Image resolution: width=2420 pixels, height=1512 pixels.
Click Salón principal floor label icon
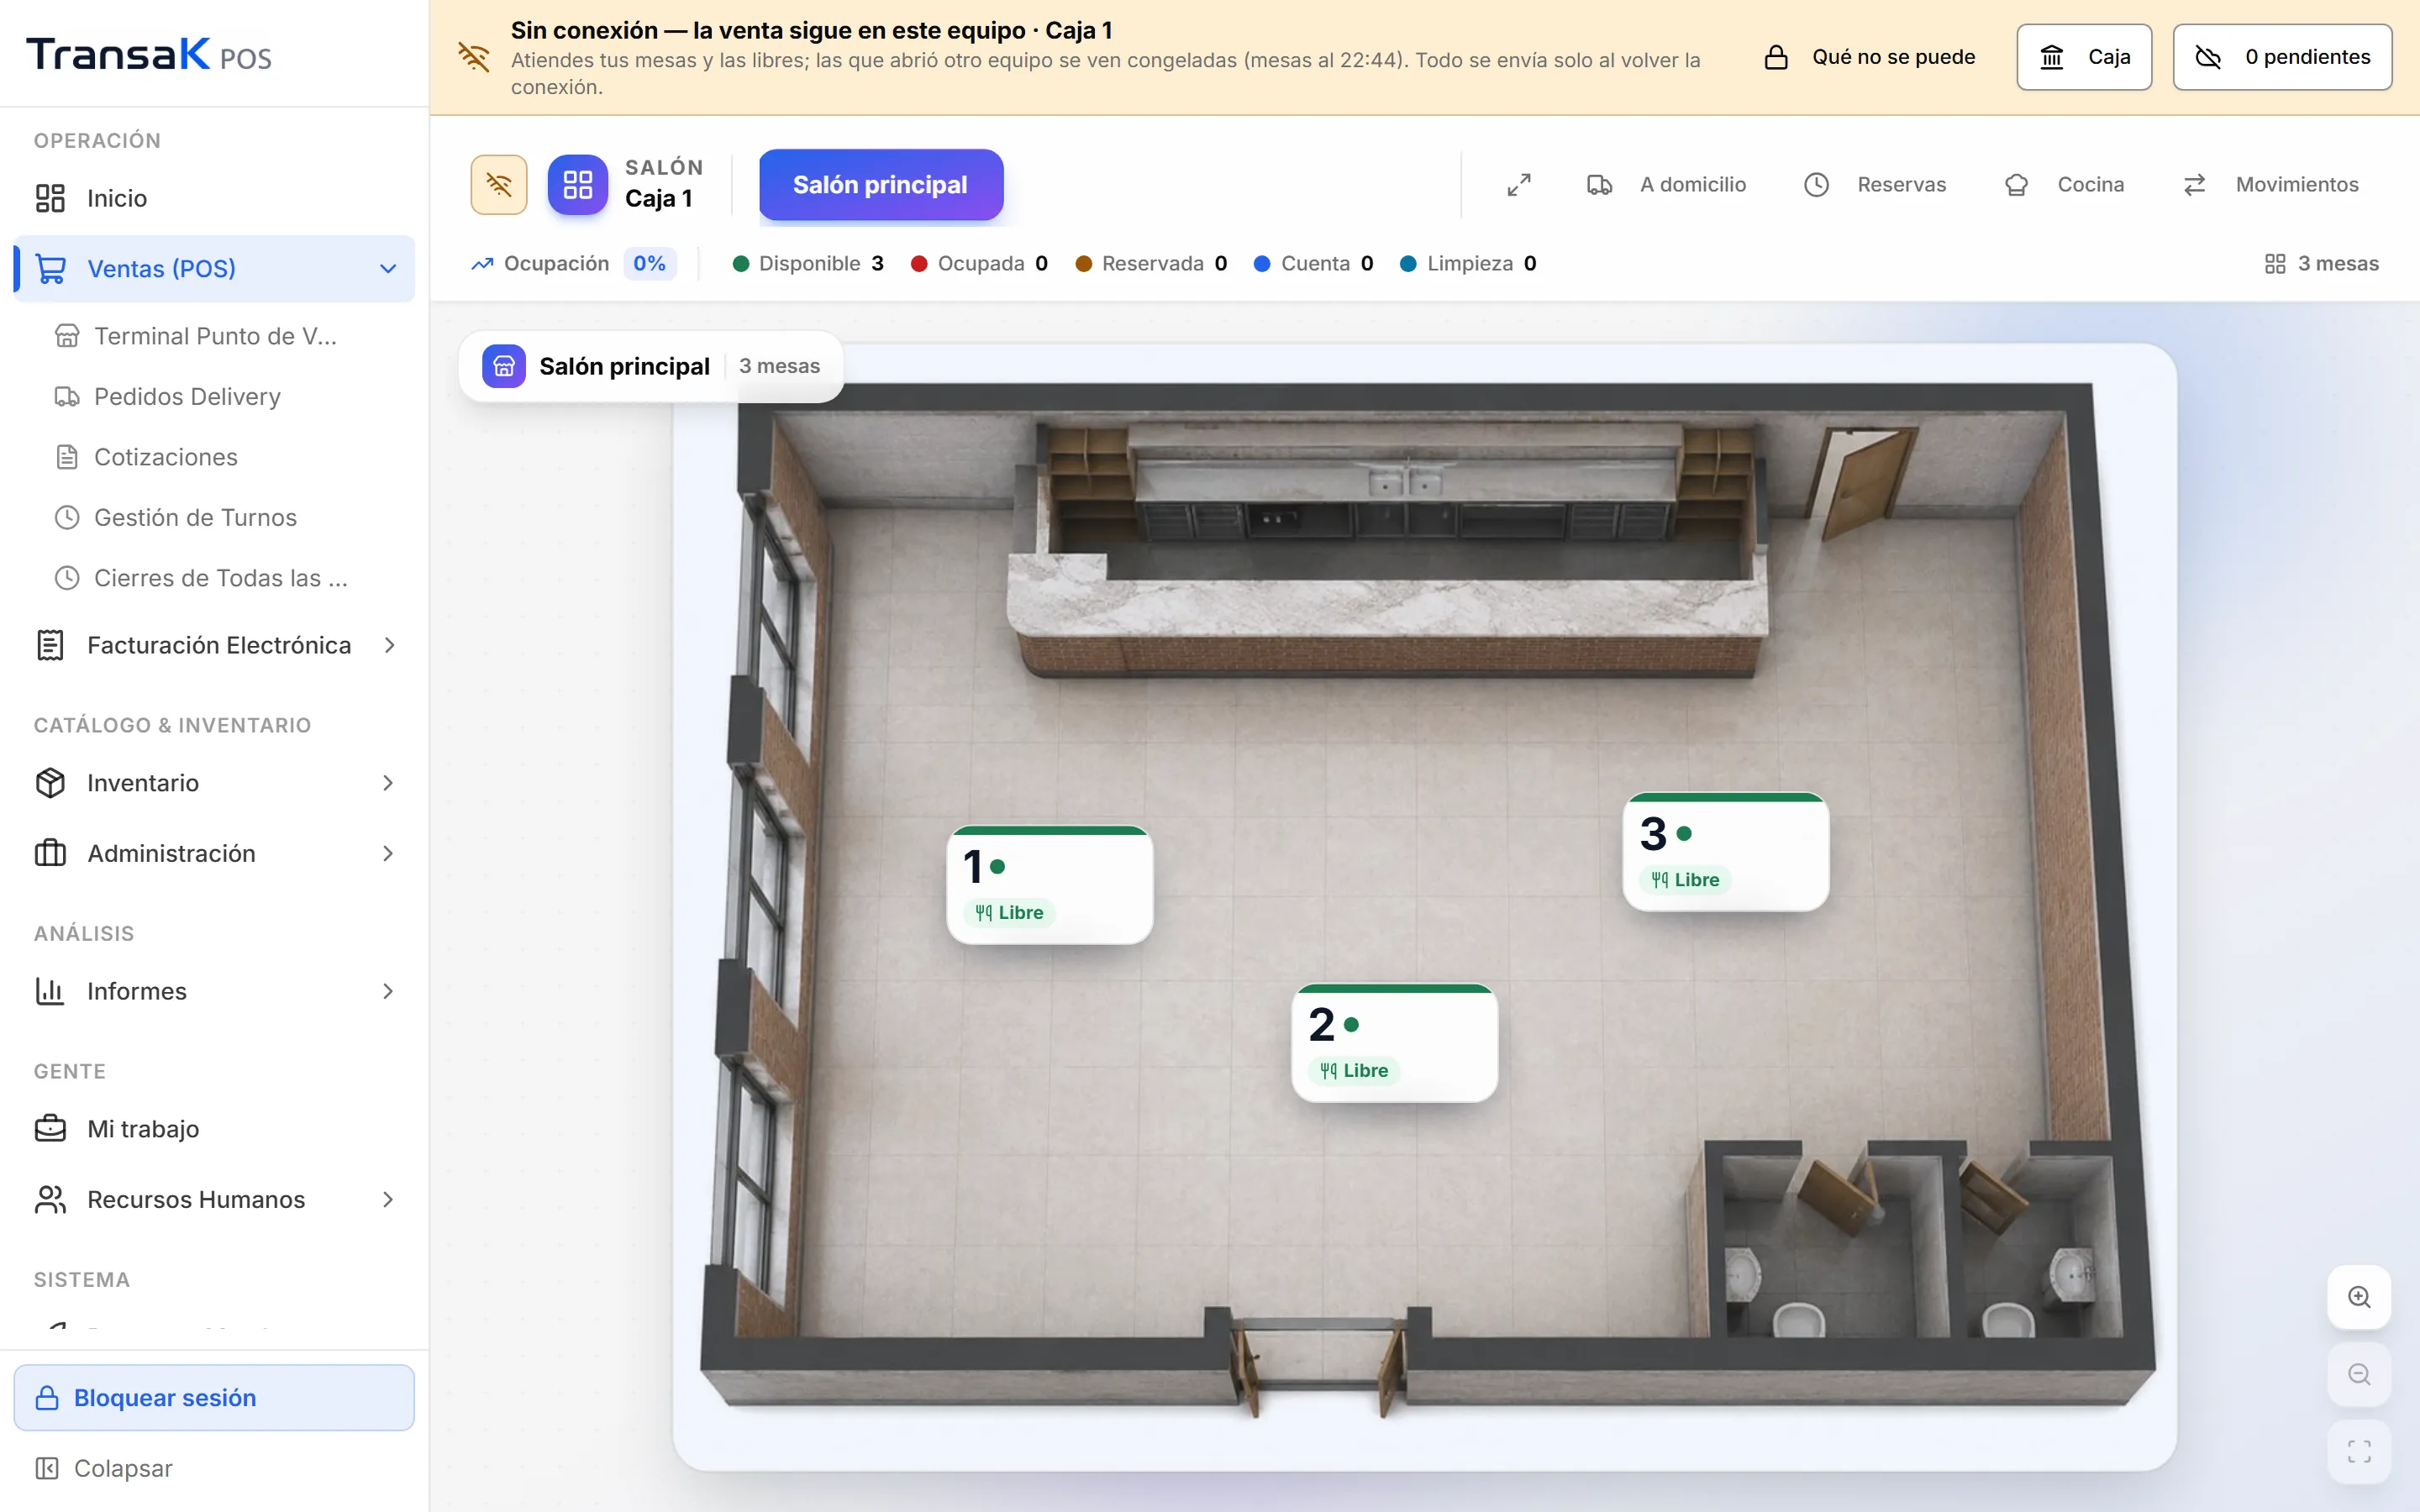point(504,366)
